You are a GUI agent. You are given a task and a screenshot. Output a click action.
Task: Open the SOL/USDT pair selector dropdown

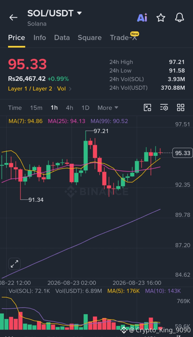(79, 13)
